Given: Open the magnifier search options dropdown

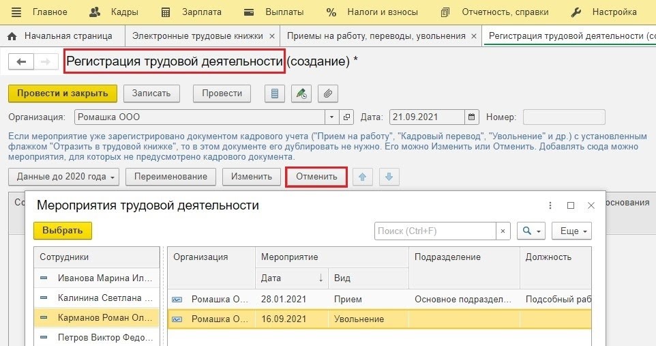Looking at the screenshot, I should (531, 231).
